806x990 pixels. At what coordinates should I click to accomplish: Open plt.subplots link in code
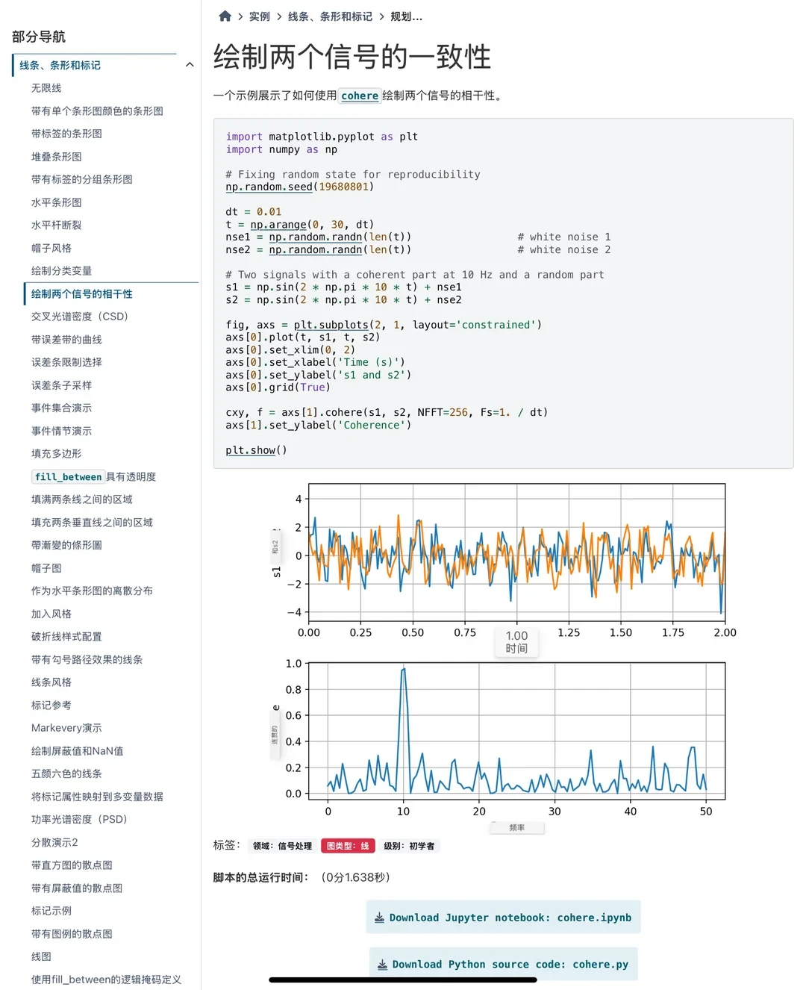click(x=331, y=325)
